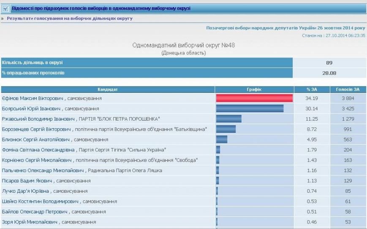The width and height of the screenshot is (367, 229).
Task: Click the candidate name Пісарєв Вадим Якович
Action: 27,181
